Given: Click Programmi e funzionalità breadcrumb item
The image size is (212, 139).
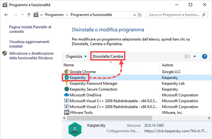Looking at the screenshot, I should (91, 15).
